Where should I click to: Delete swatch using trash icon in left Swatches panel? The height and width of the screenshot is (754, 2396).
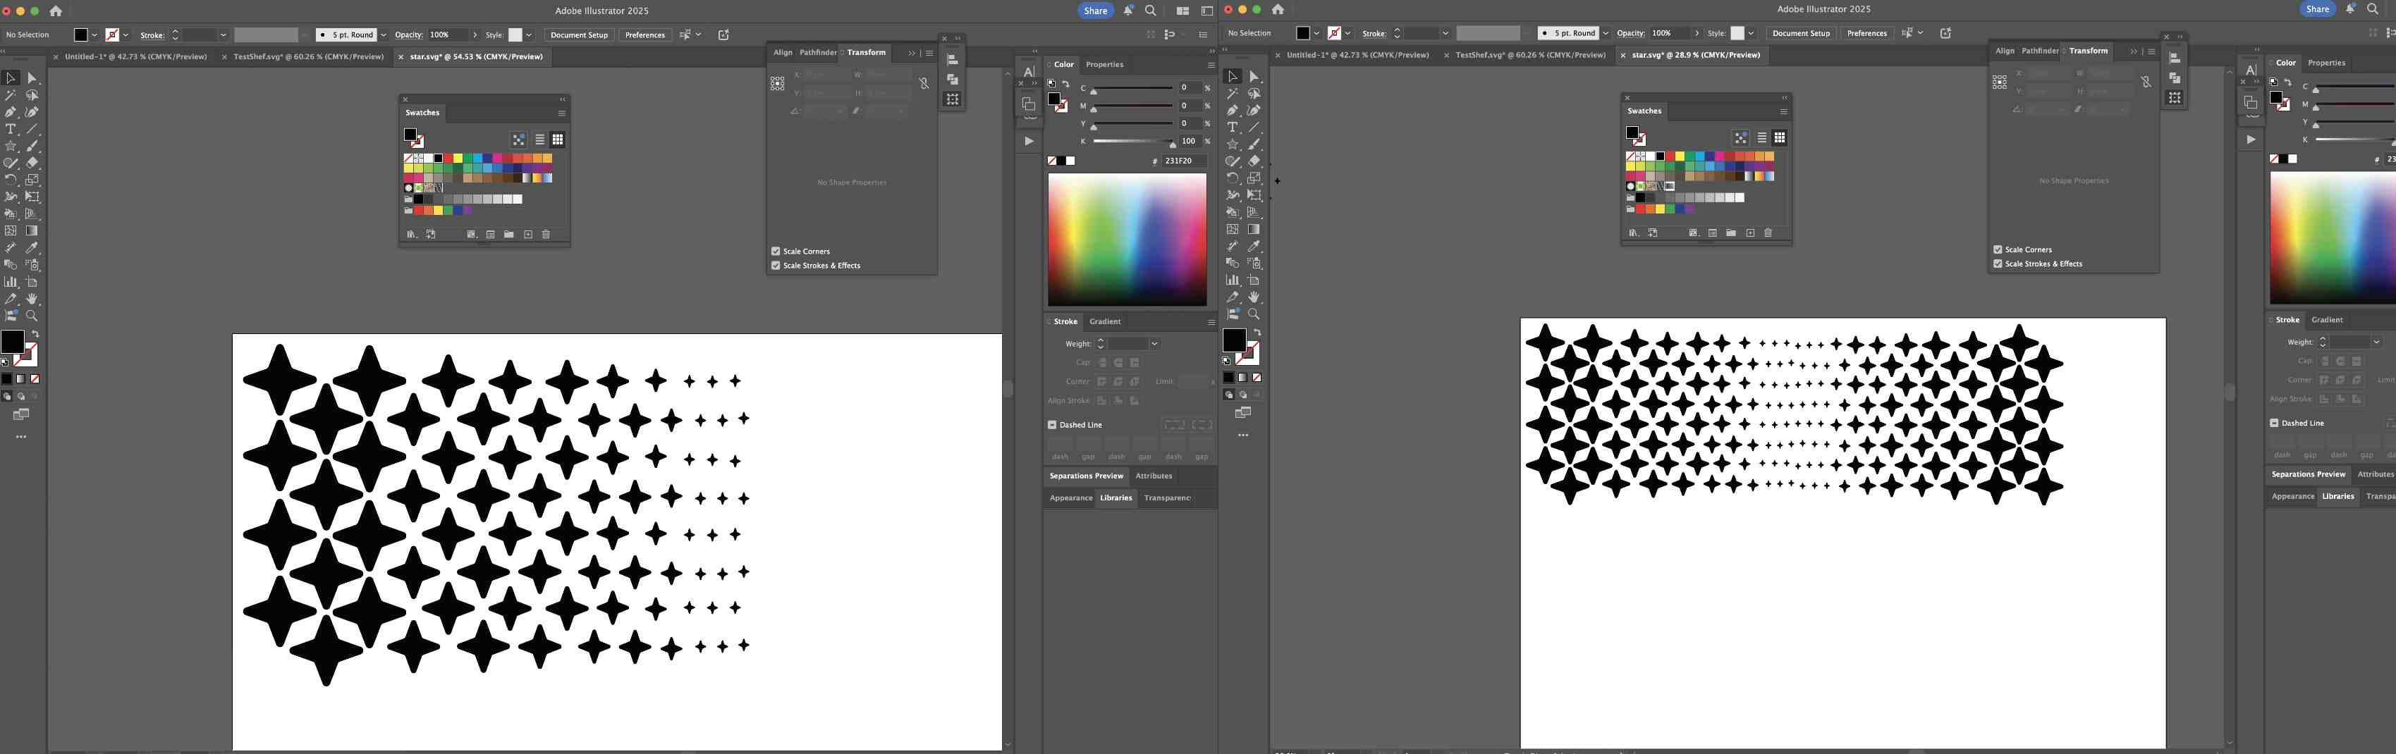click(x=546, y=234)
